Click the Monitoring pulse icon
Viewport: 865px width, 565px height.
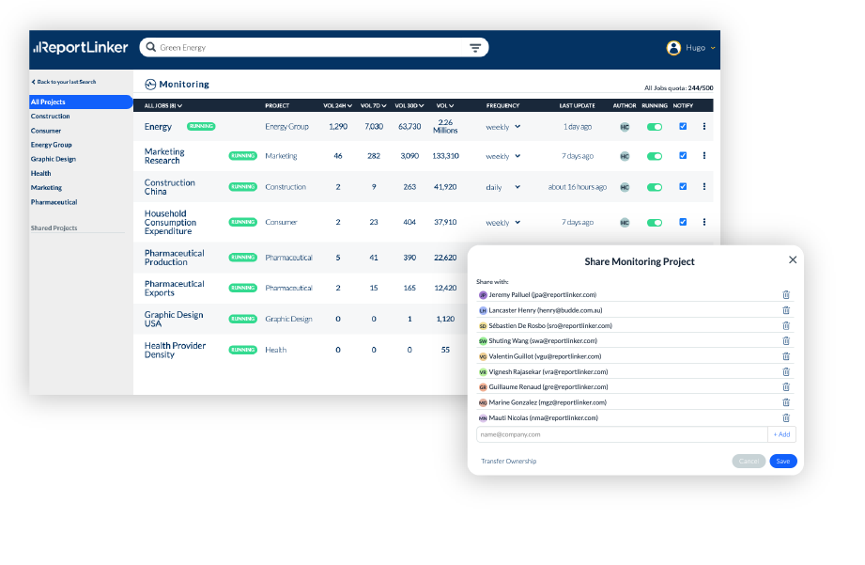(150, 85)
